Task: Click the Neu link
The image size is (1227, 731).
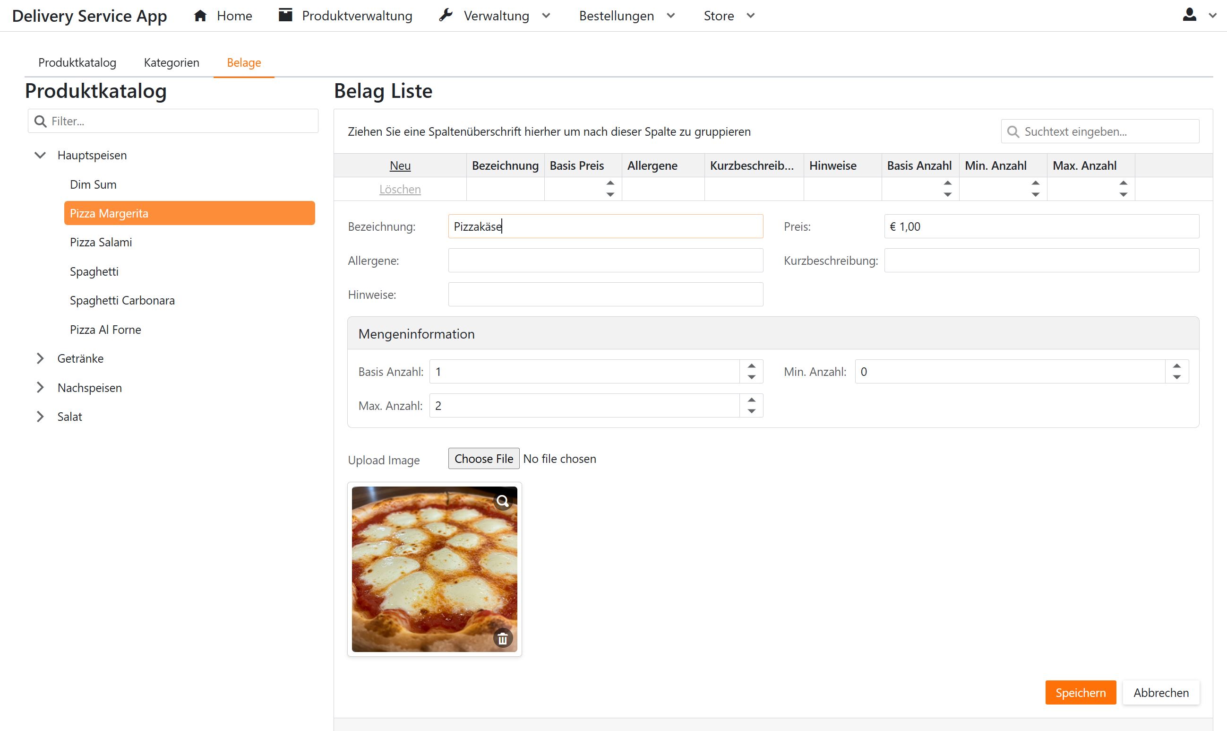Action: pyautogui.click(x=400, y=165)
